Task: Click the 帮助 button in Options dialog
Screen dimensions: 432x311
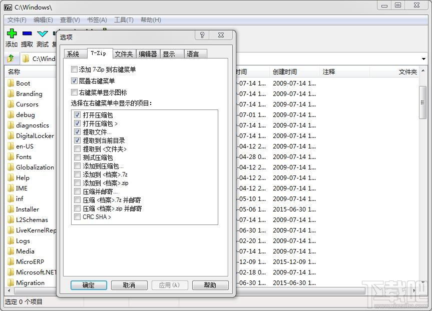Action: (x=210, y=285)
